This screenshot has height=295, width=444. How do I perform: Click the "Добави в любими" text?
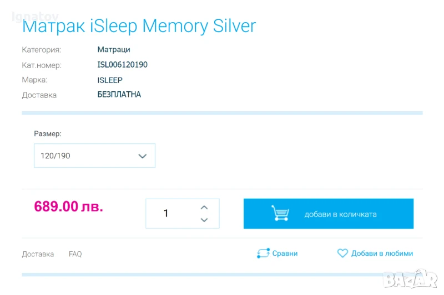[382, 253]
